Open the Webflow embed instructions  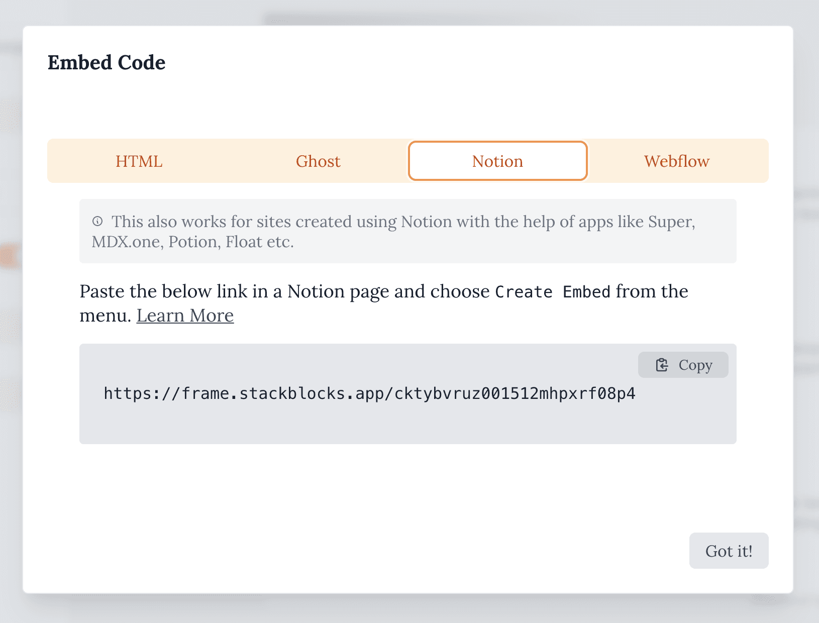[676, 161]
